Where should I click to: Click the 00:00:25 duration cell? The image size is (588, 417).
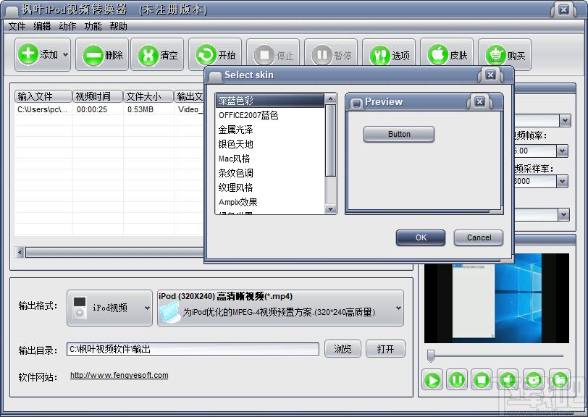click(92, 109)
